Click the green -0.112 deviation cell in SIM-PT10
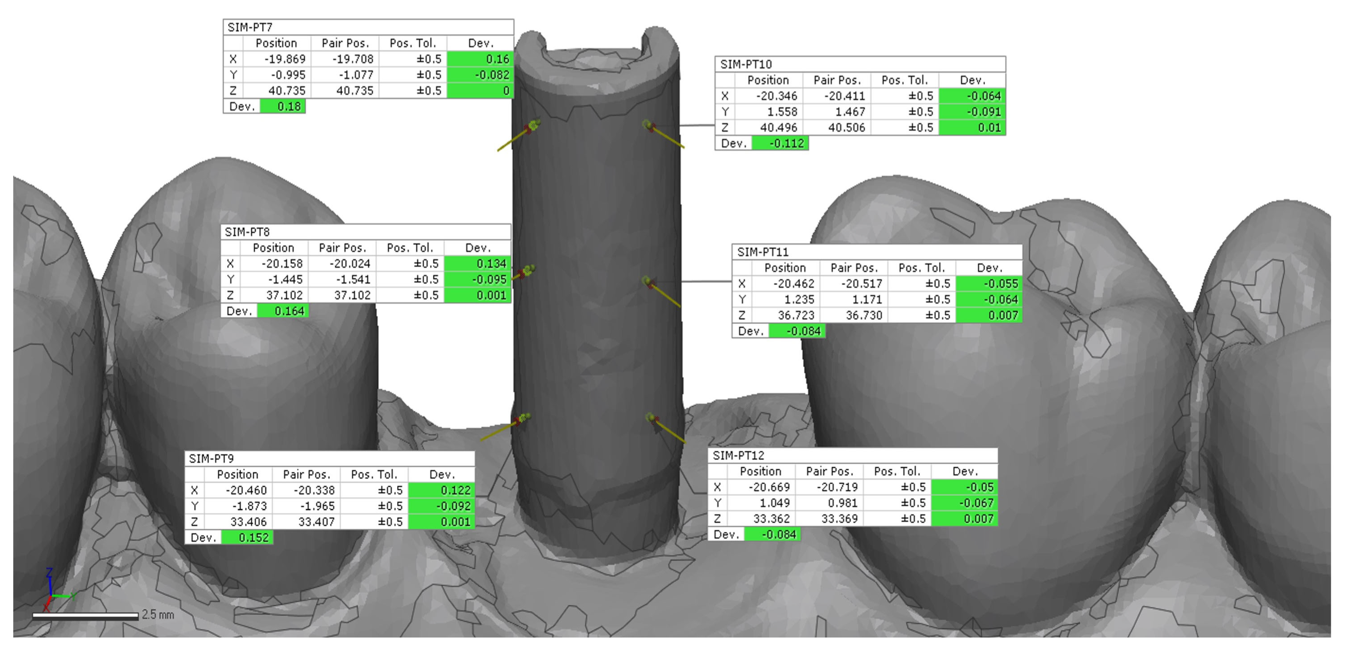 [780, 143]
